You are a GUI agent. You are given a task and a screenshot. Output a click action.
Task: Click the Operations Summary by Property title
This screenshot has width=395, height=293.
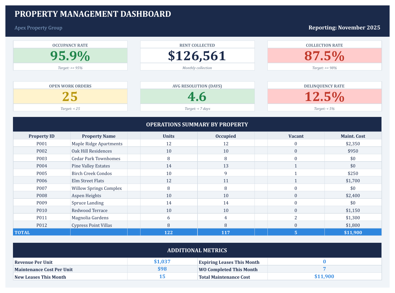[x=197, y=124]
